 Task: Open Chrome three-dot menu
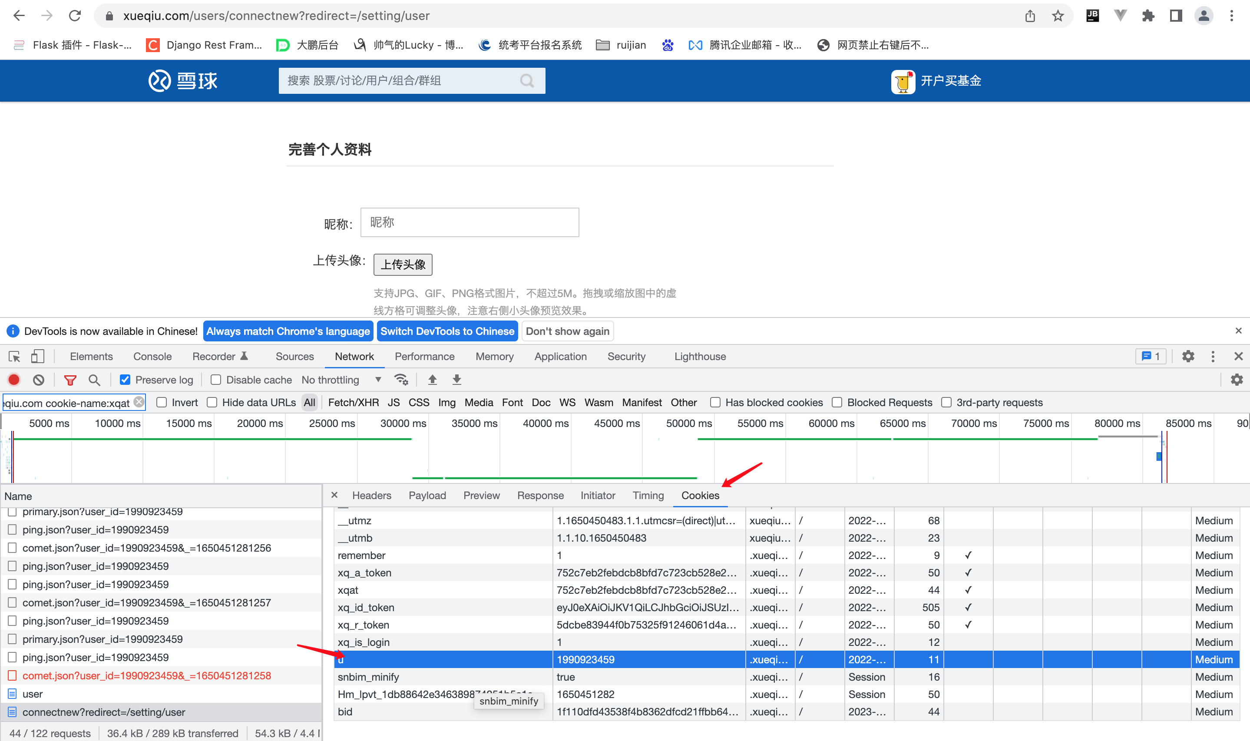coord(1231,16)
